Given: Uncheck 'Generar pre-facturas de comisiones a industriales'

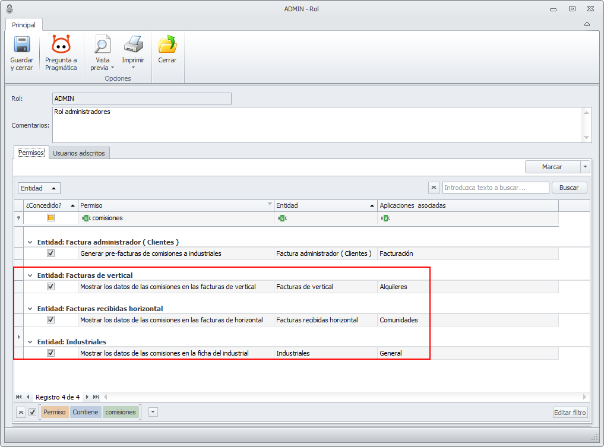Looking at the screenshot, I should click(50, 253).
